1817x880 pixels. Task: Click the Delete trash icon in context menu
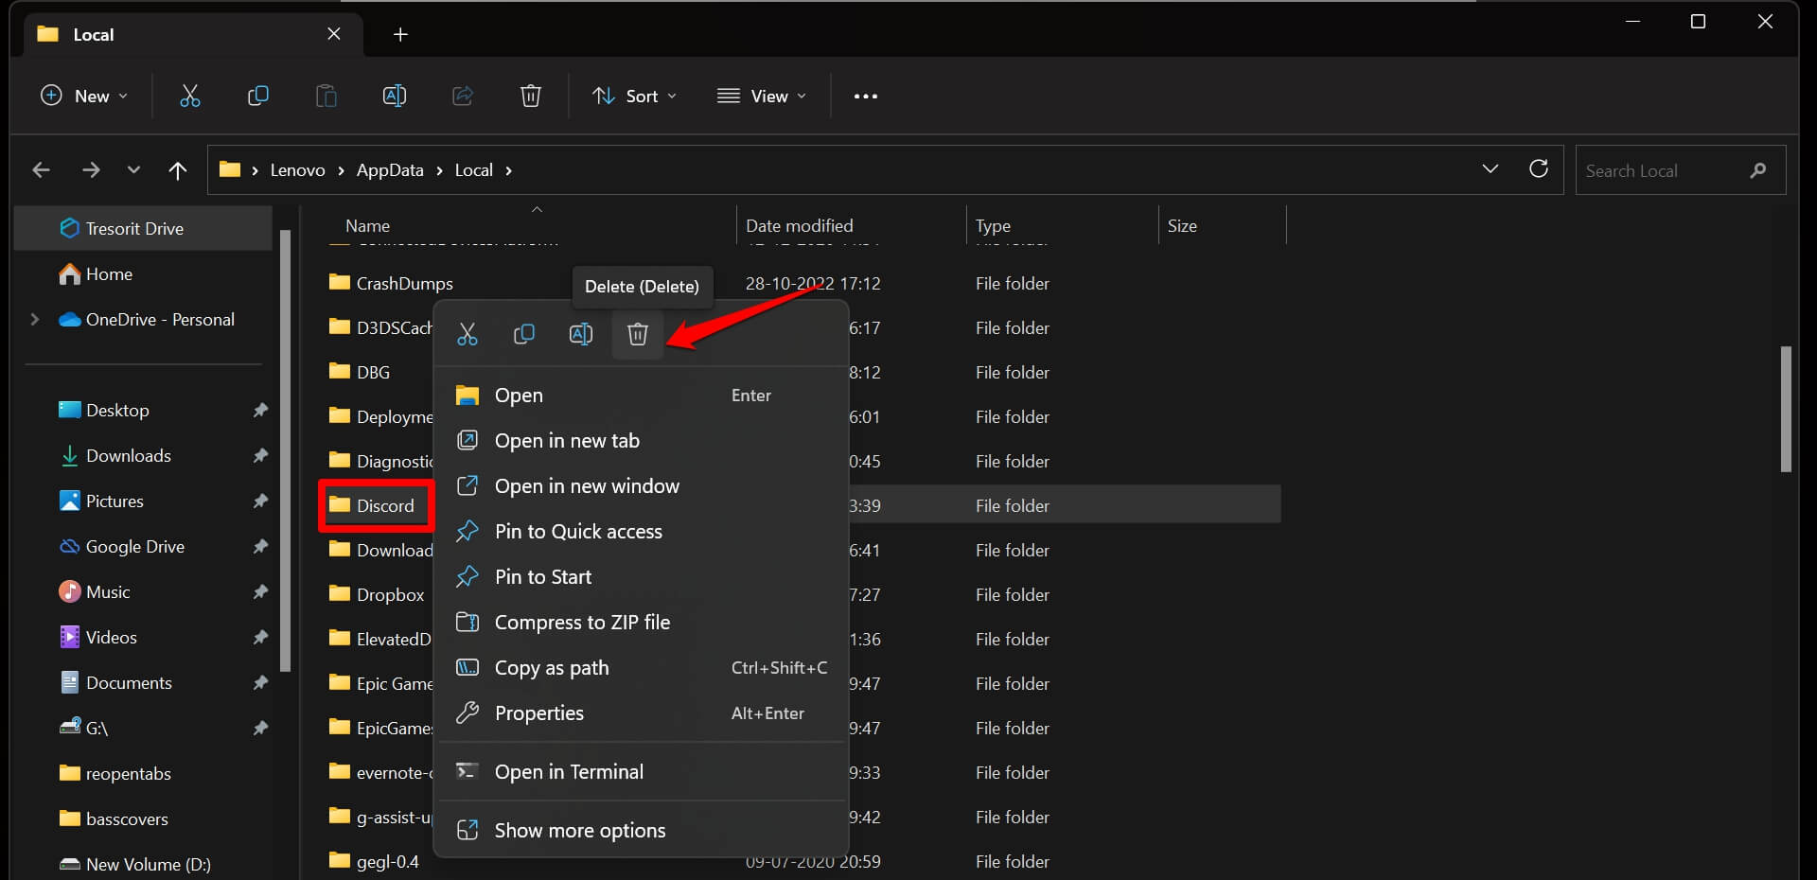click(637, 334)
